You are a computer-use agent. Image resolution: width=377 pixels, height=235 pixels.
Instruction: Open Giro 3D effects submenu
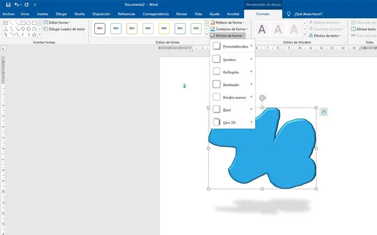point(232,122)
